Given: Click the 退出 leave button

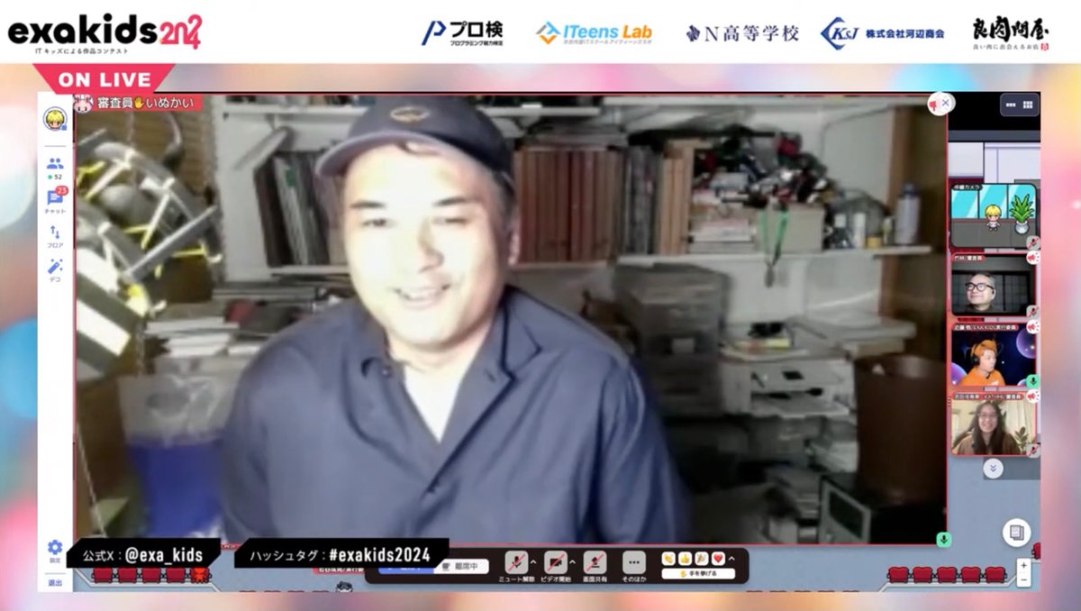Looking at the screenshot, I should 55,583.
